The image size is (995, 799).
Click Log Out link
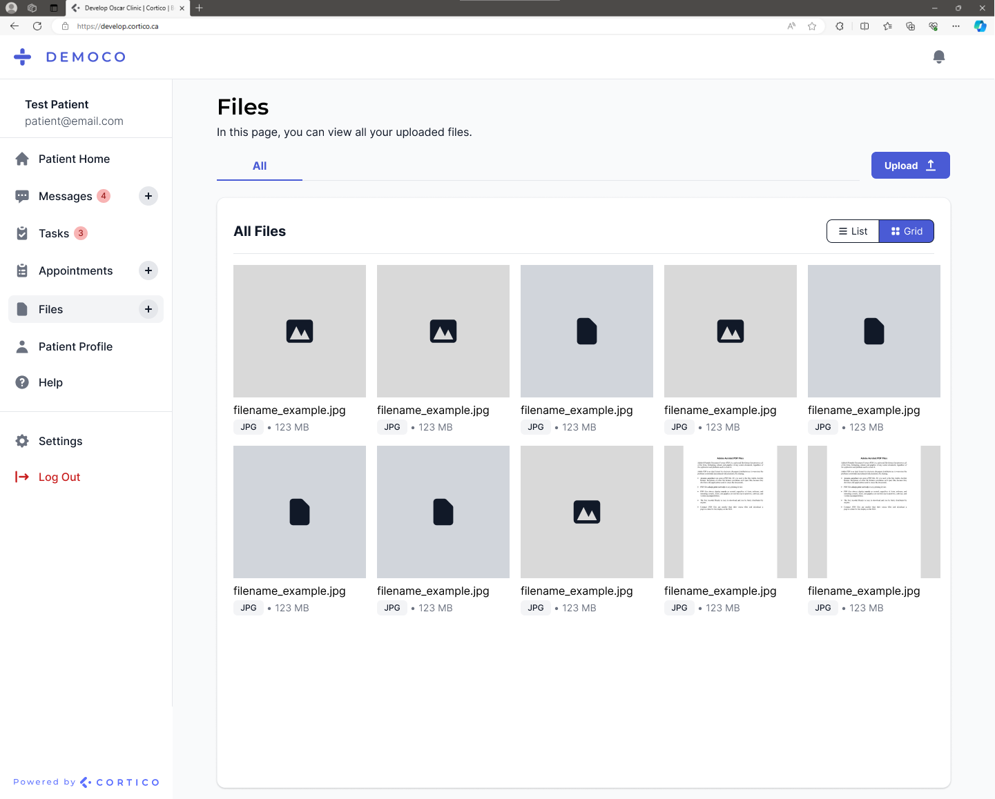(x=59, y=477)
